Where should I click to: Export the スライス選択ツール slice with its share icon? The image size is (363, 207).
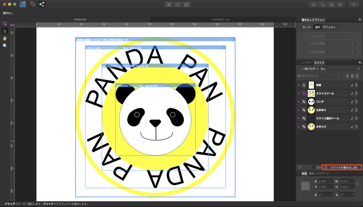pos(356,118)
